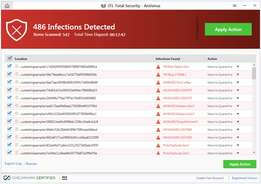Image resolution: width=261 pixels, height=184 pixels.
Task: Open action dropdown for 74d42cb7a1683 row
Action: 238,90
